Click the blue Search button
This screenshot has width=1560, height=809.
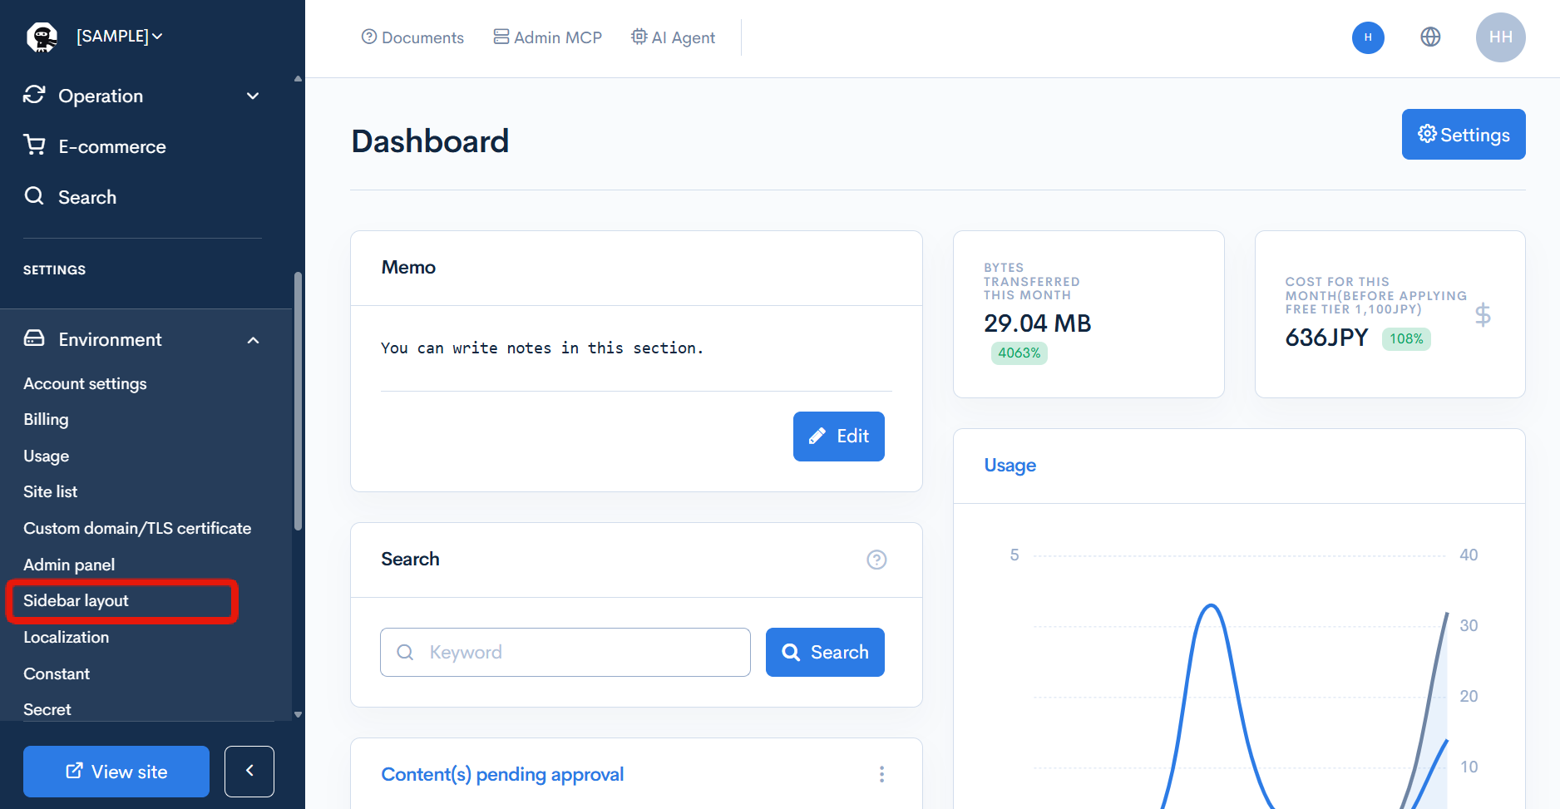point(825,653)
